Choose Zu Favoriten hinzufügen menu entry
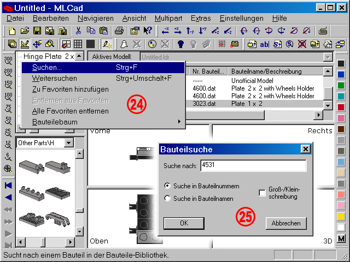The height and width of the screenshot is (262, 350). pyautogui.click(x=103, y=90)
